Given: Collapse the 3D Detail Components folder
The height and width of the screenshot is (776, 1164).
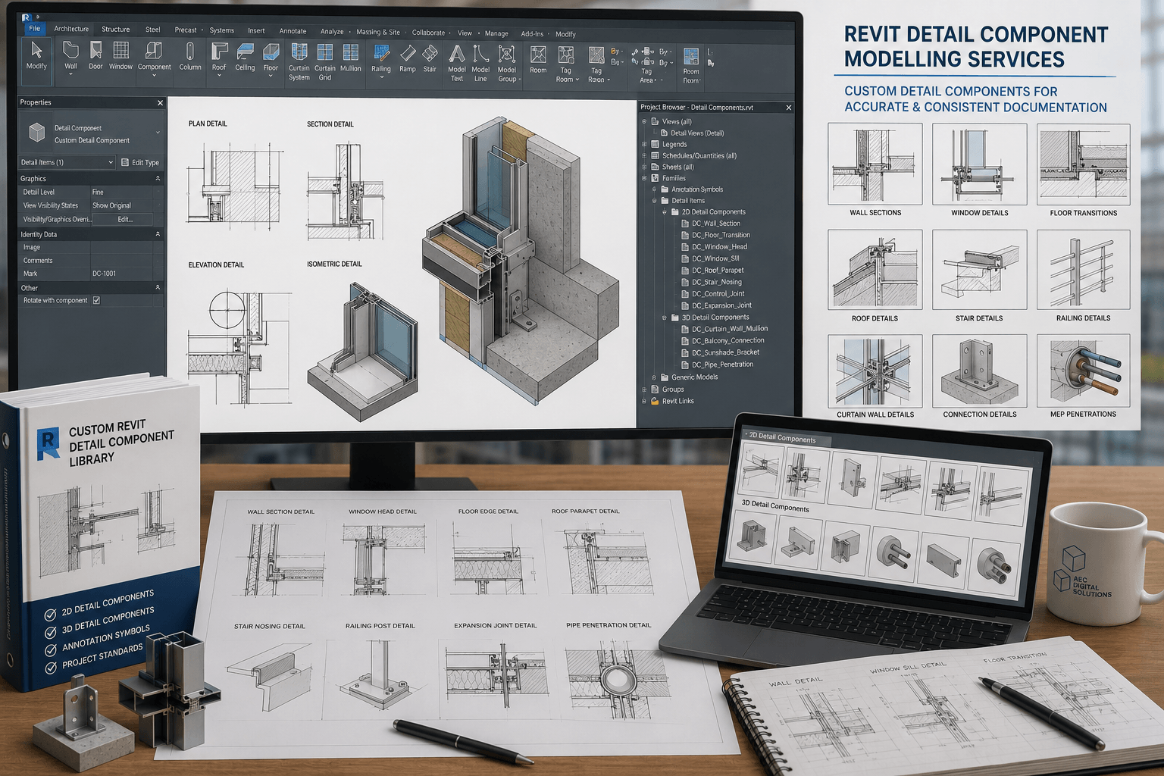Looking at the screenshot, I should coord(665,318).
